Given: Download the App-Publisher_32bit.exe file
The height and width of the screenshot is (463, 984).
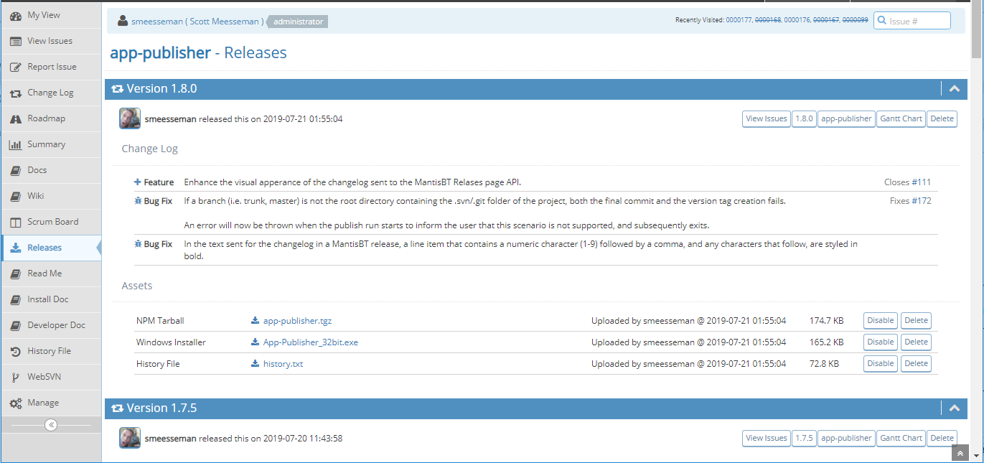Looking at the screenshot, I should point(310,342).
